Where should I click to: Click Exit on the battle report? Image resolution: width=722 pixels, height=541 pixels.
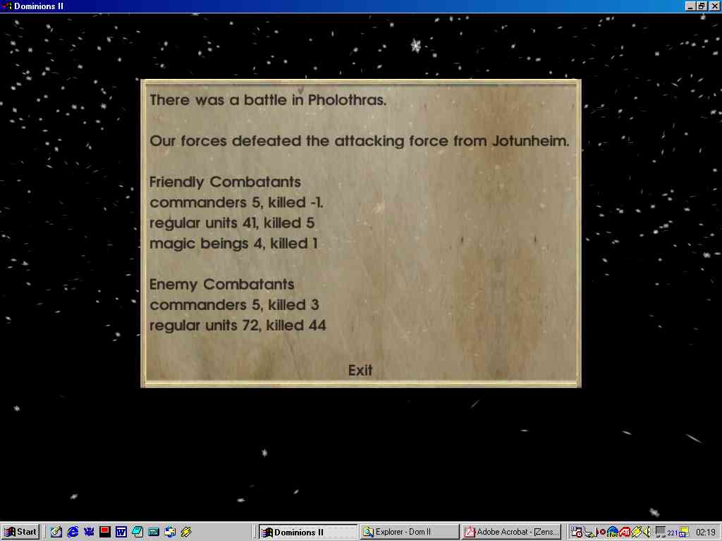coord(360,371)
